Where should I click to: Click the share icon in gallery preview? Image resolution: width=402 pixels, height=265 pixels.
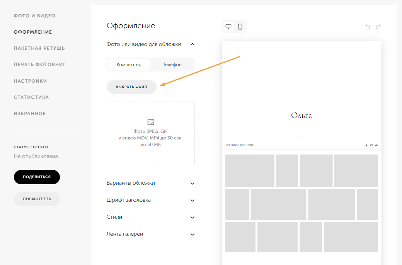click(376, 145)
